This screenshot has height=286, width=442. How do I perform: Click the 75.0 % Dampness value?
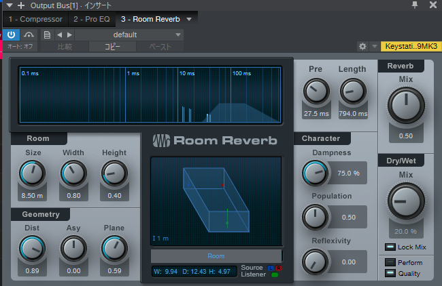click(348, 173)
